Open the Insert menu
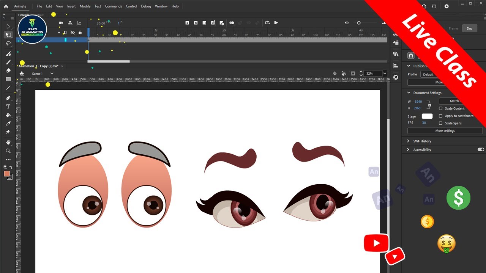486x273 pixels. (71, 6)
